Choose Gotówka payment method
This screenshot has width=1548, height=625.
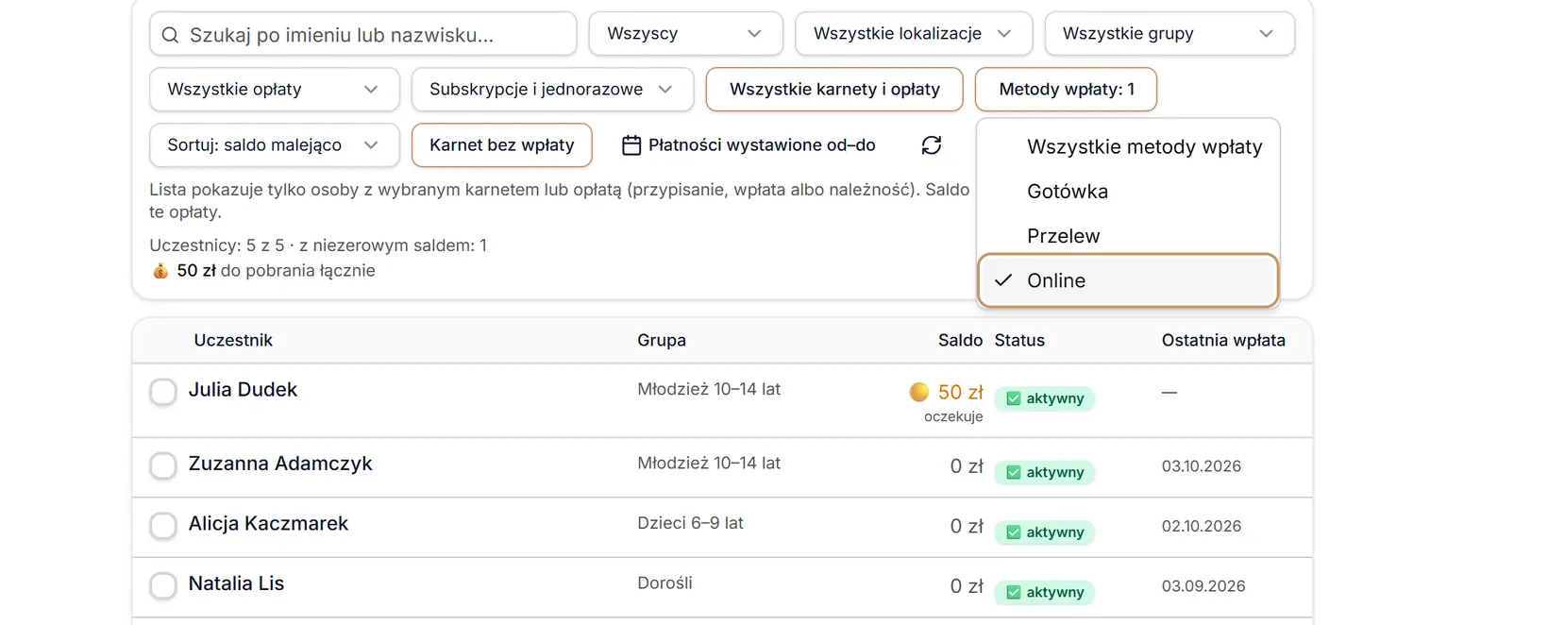tap(1128, 192)
